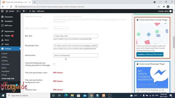Open Mail app from taskbar
Image resolution: width=175 pixels, height=98 pixels.
pos(85,96)
